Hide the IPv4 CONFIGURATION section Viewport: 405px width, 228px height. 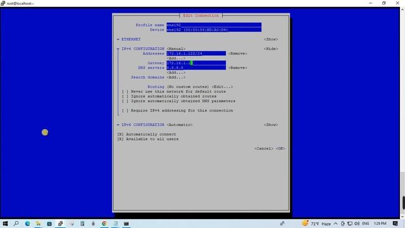tap(271, 49)
